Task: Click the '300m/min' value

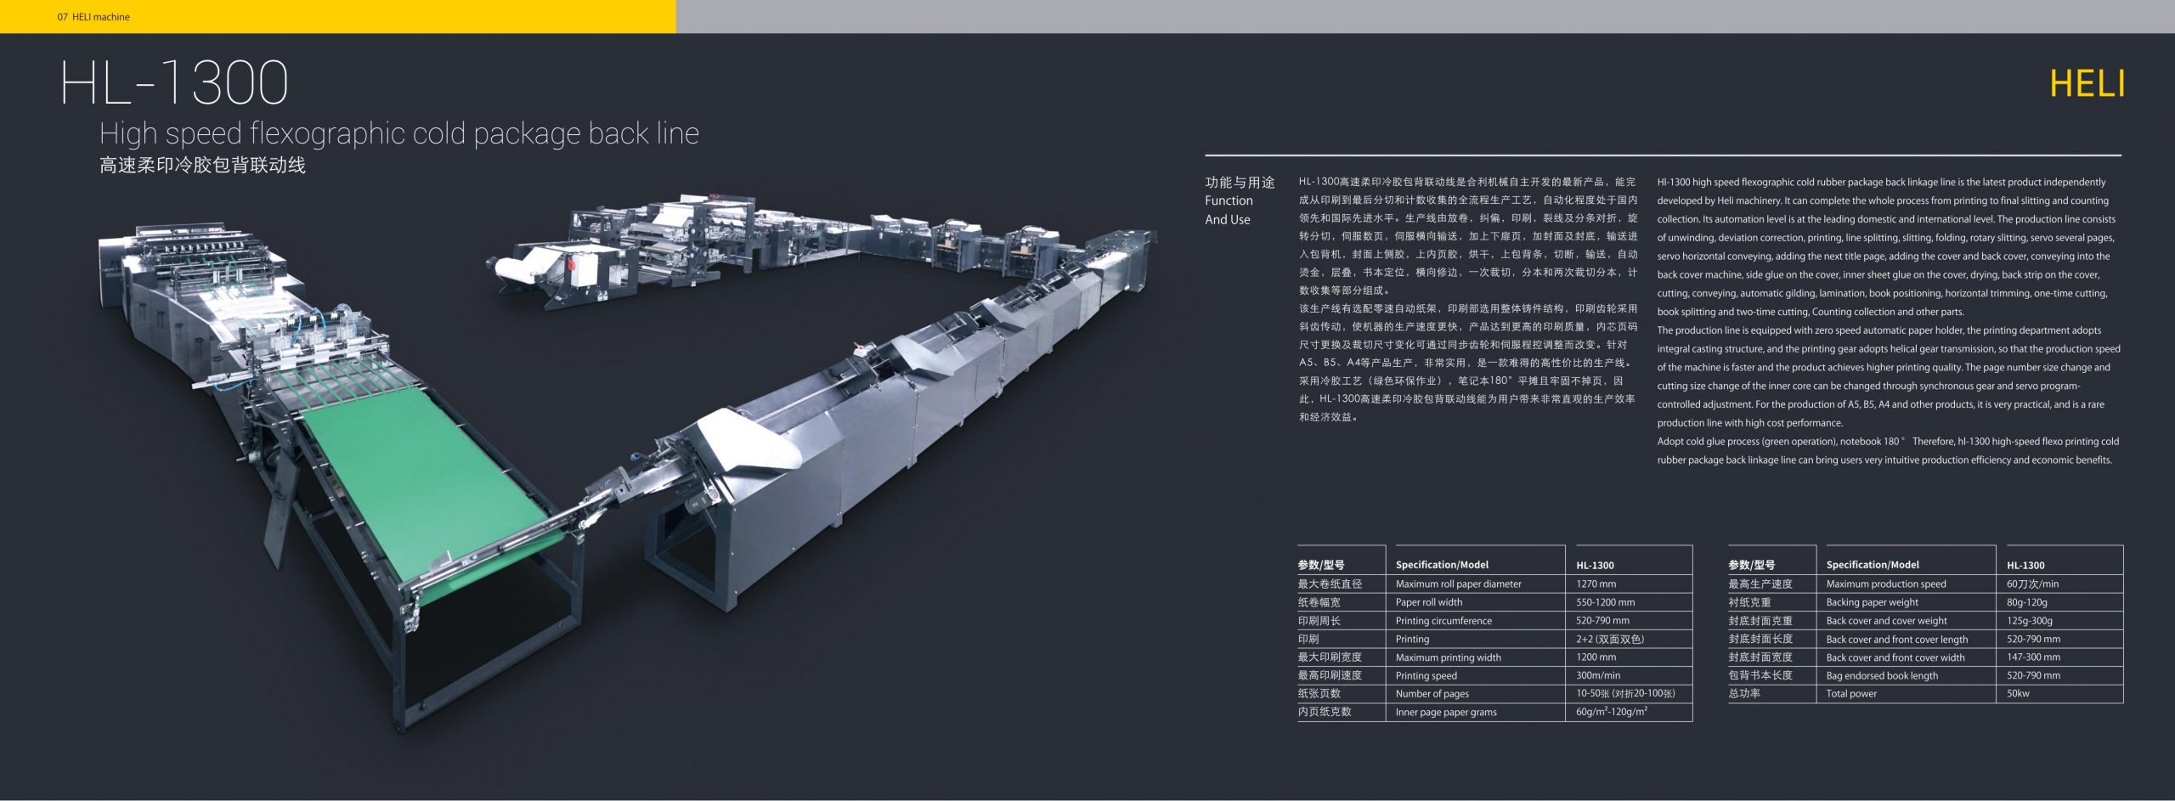Action: (x=1597, y=676)
